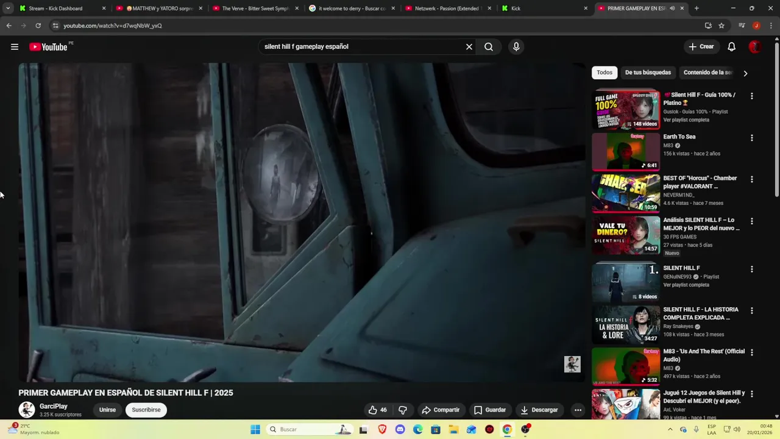Viewport: 780px width, 439px height.
Task: Clear the search box text with X
Action: tap(469, 47)
